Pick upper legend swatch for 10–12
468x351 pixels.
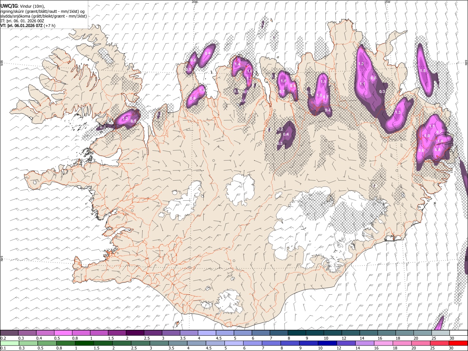click(333, 333)
